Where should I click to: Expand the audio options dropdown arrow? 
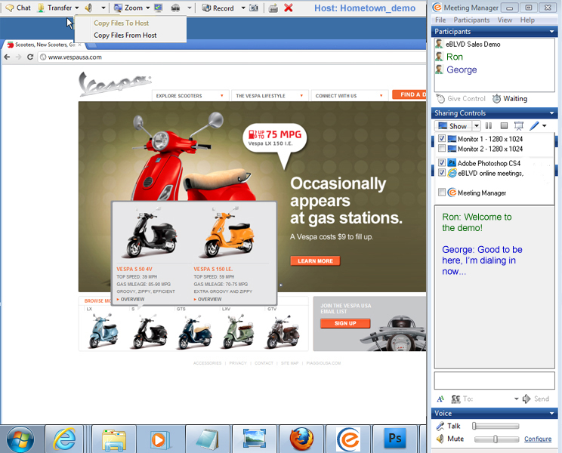[x=103, y=8]
